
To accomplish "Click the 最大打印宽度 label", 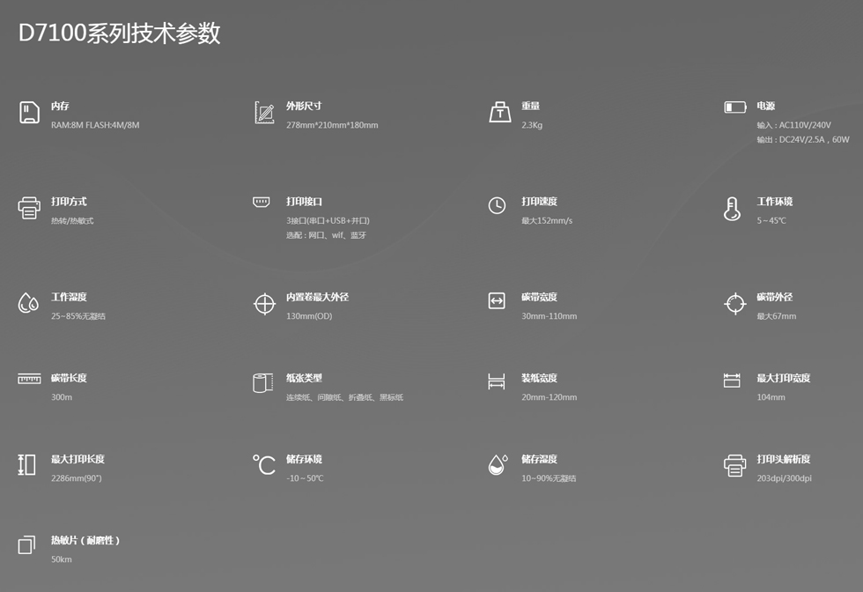I will tap(783, 378).
